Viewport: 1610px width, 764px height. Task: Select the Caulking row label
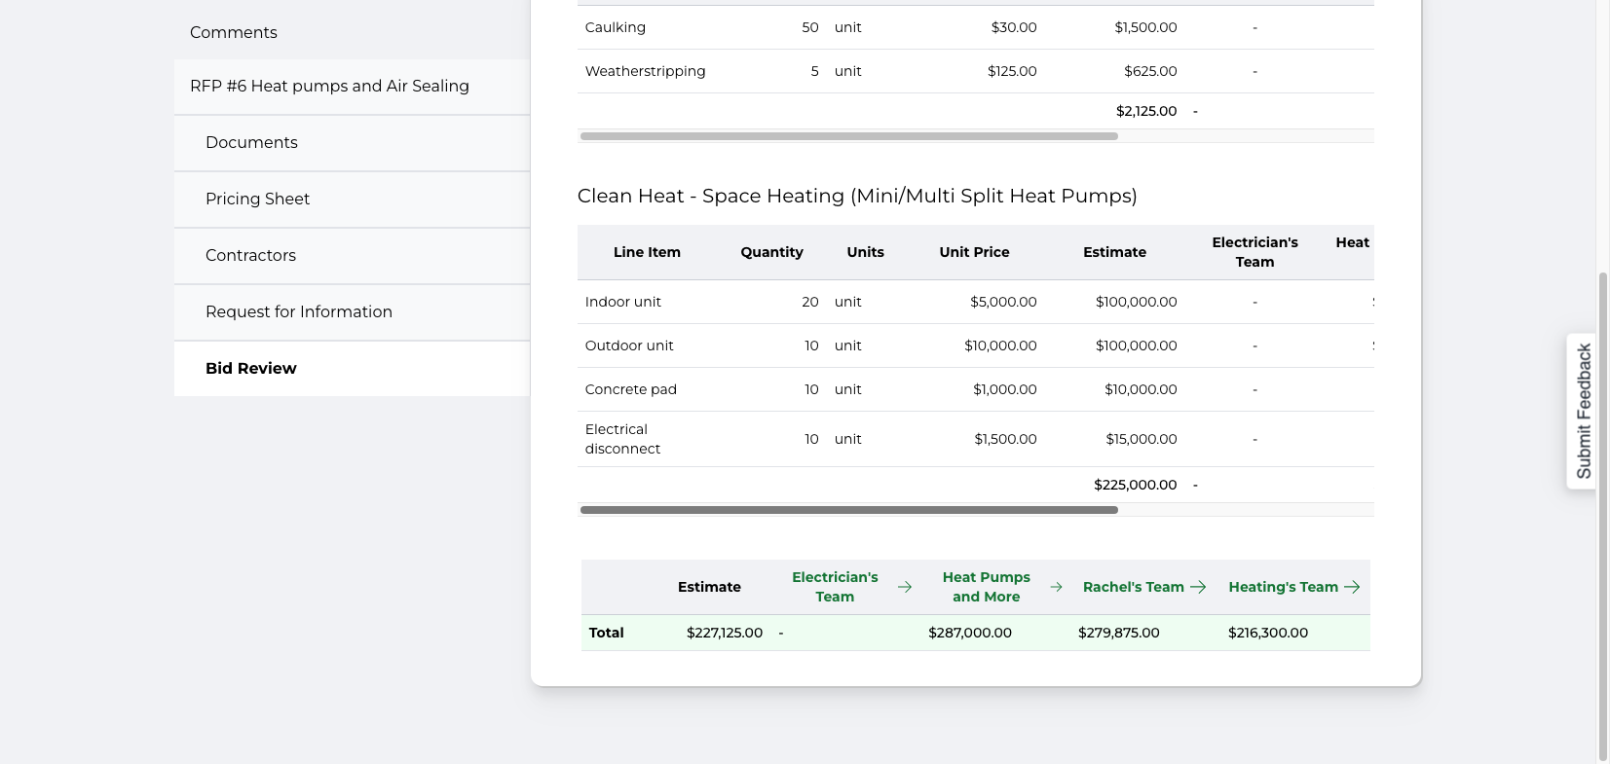[615, 27]
